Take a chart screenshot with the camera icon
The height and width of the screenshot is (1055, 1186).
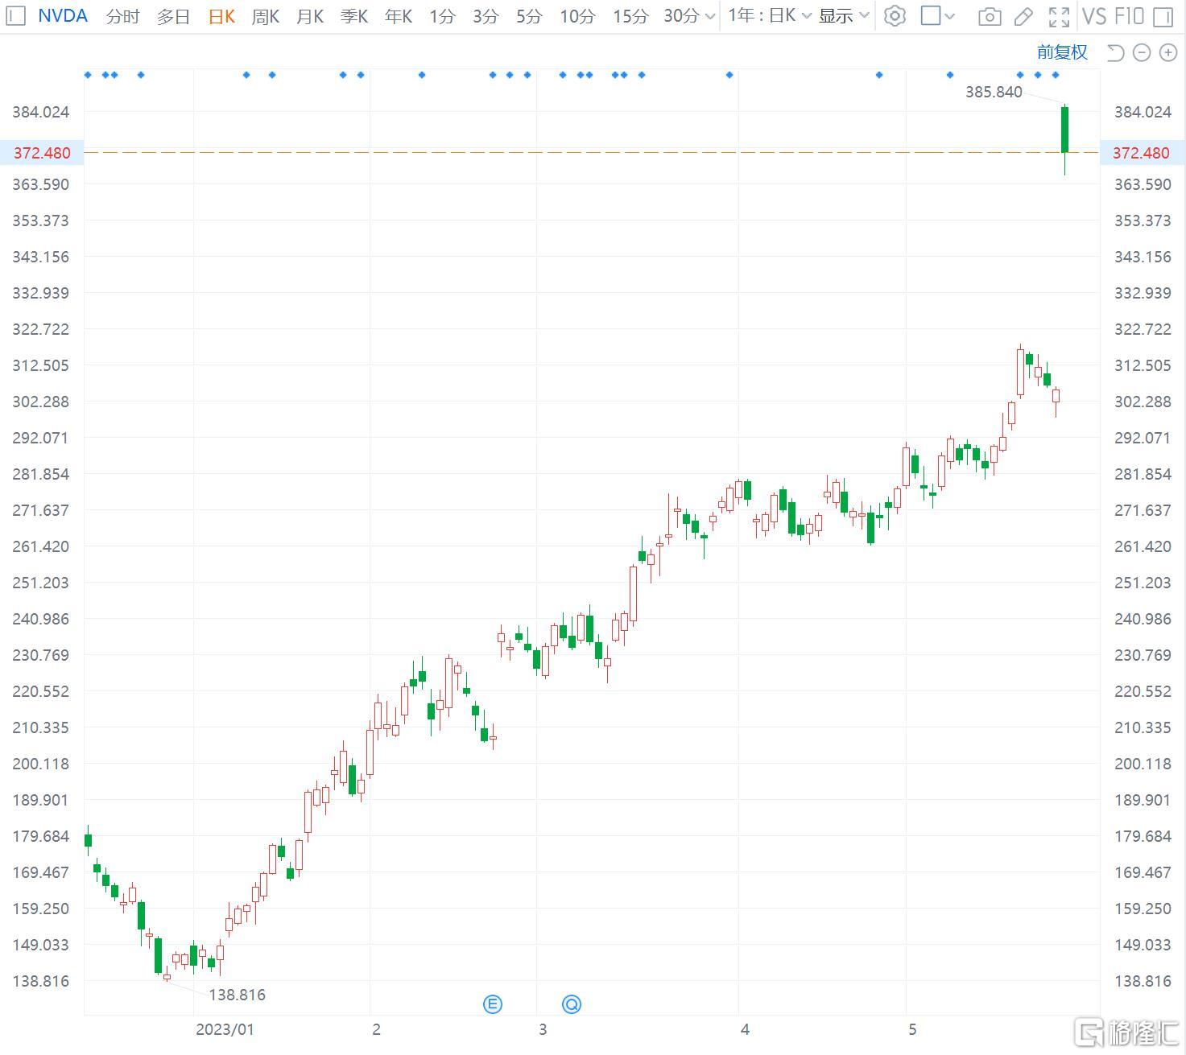990,17
